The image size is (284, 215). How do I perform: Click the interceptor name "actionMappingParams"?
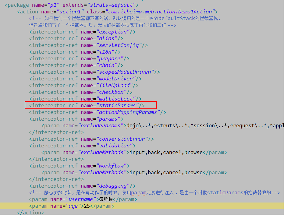(x=128, y=112)
